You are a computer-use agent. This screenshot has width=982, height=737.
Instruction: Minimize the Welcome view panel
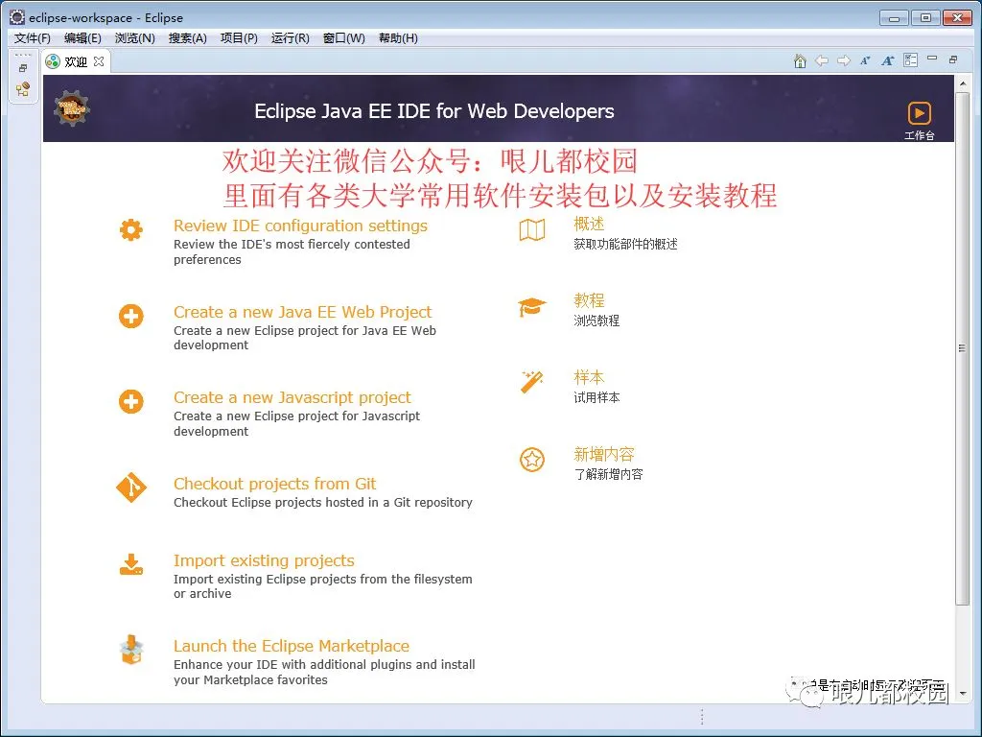pyautogui.click(x=932, y=59)
